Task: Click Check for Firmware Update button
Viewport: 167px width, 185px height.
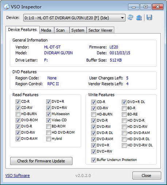Action: (x=41, y=161)
